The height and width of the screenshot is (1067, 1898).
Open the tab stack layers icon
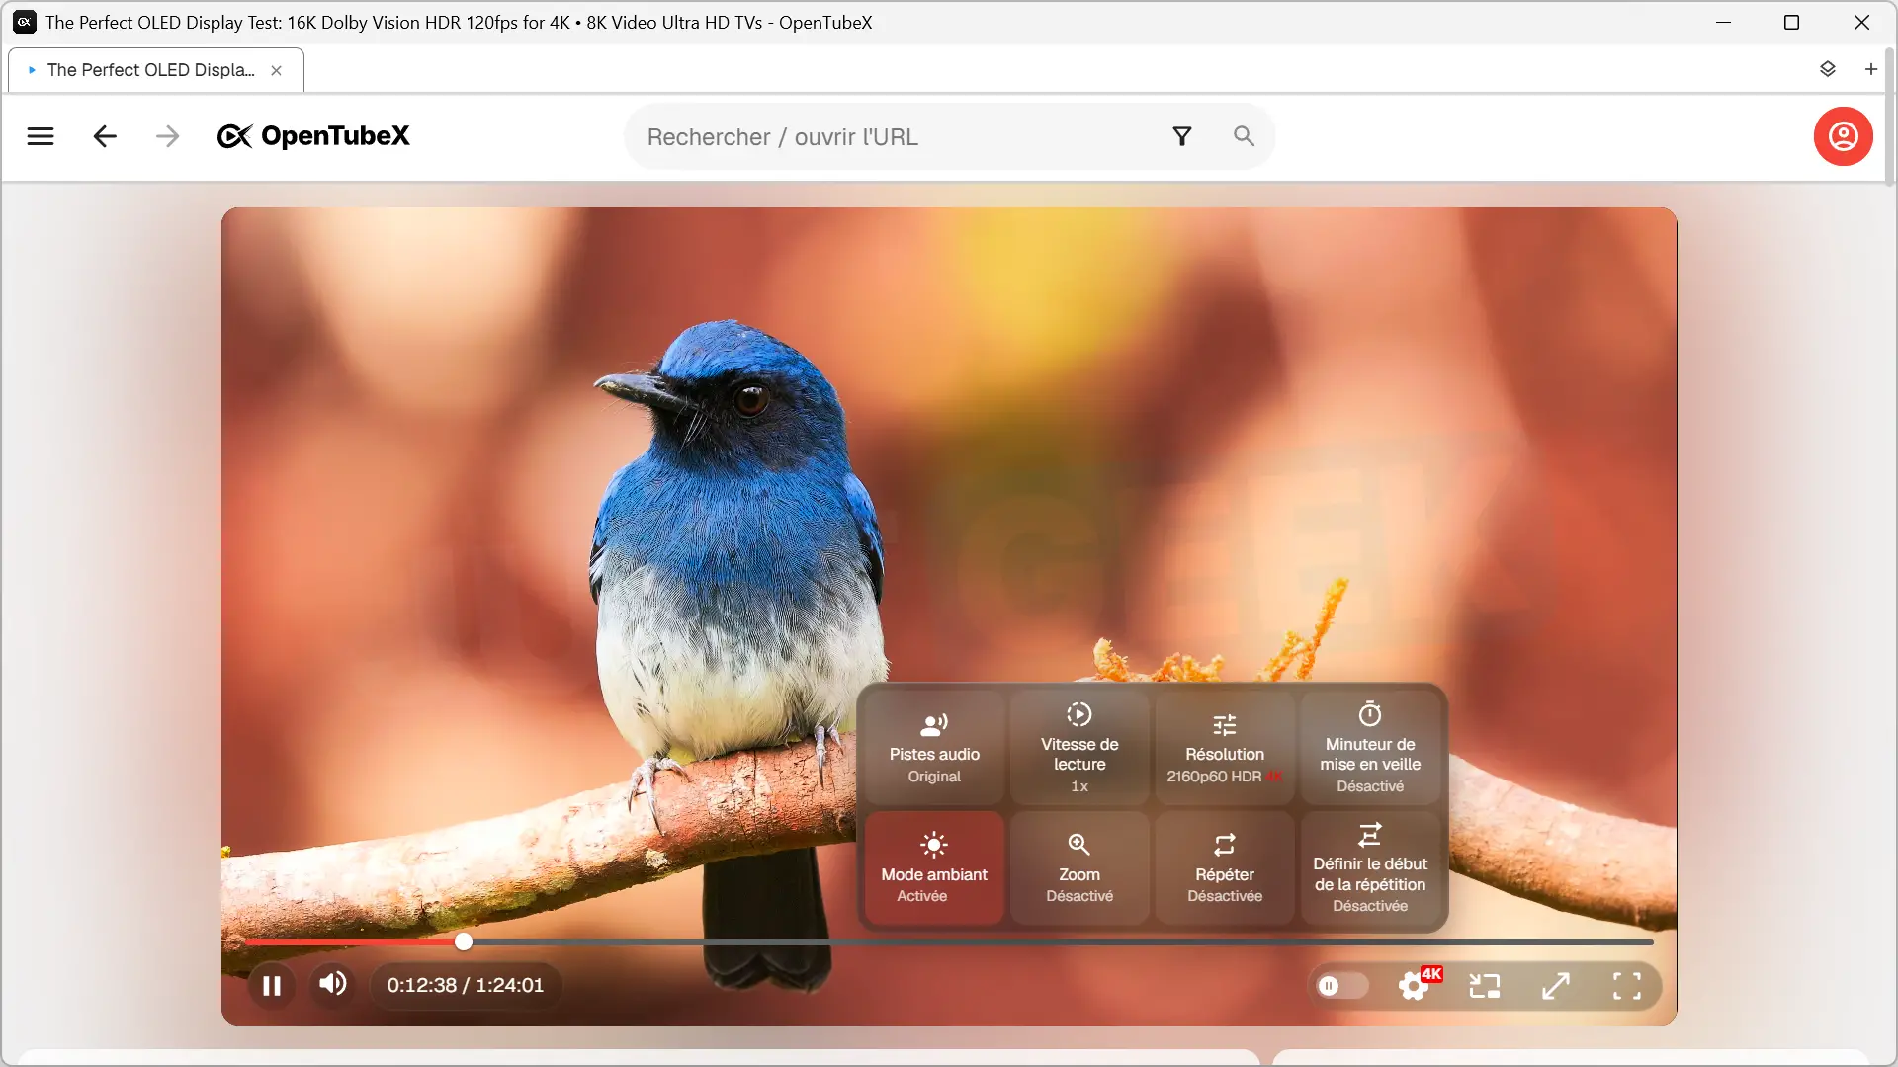point(1828,69)
